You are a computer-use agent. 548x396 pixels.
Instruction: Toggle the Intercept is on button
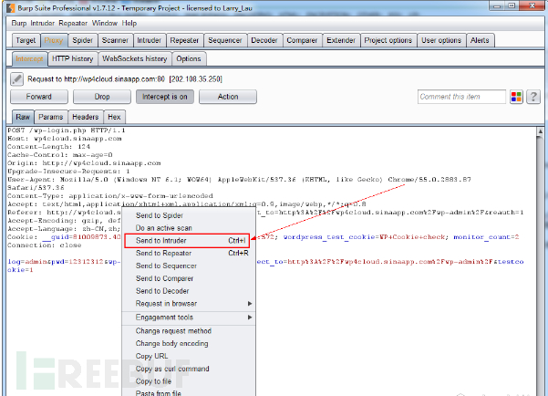coord(165,97)
